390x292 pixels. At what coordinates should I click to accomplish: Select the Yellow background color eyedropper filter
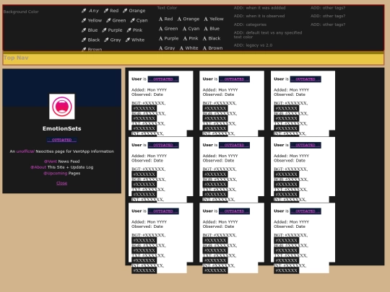(x=92, y=20)
